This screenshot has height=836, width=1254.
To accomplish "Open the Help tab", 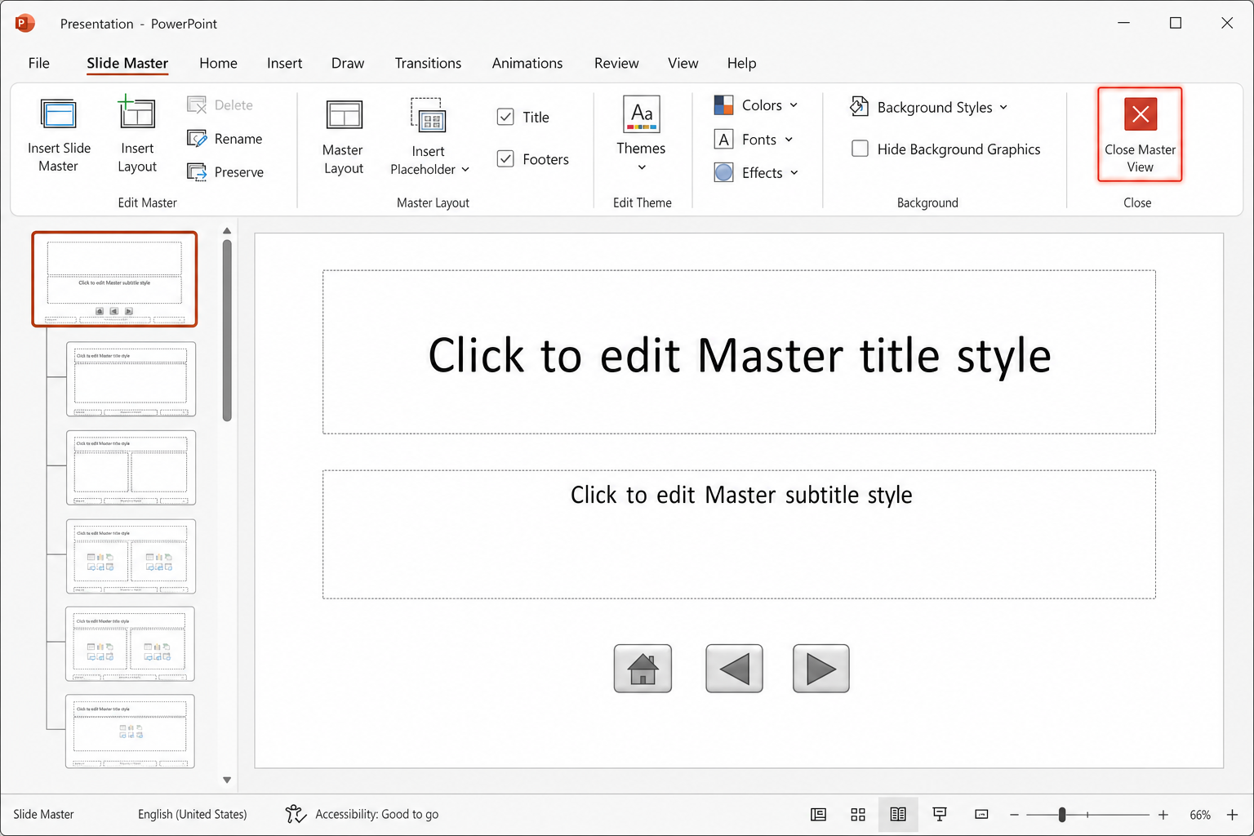I will click(x=741, y=63).
